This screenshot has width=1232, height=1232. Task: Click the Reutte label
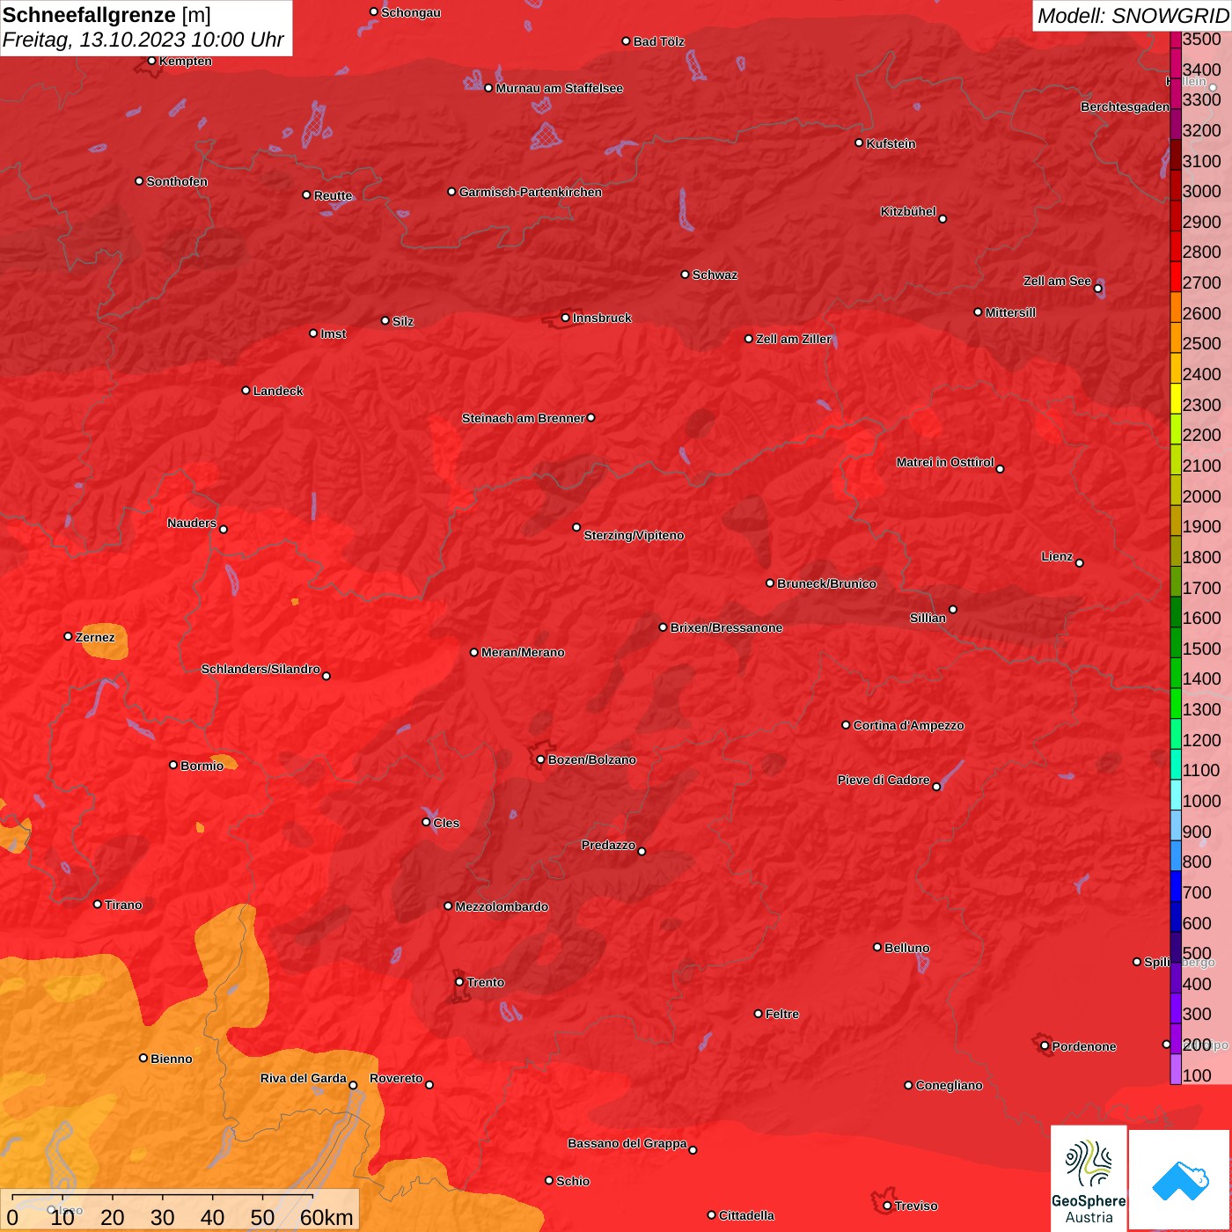coord(333,195)
